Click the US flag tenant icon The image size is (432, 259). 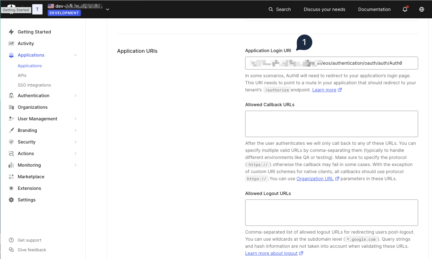pos(51,6)
